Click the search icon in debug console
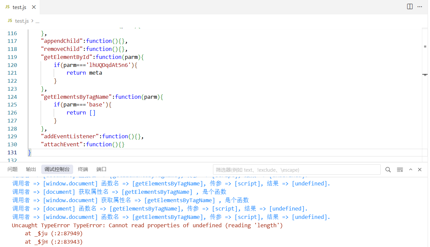 pyautogui.click(x=388, y=170)
